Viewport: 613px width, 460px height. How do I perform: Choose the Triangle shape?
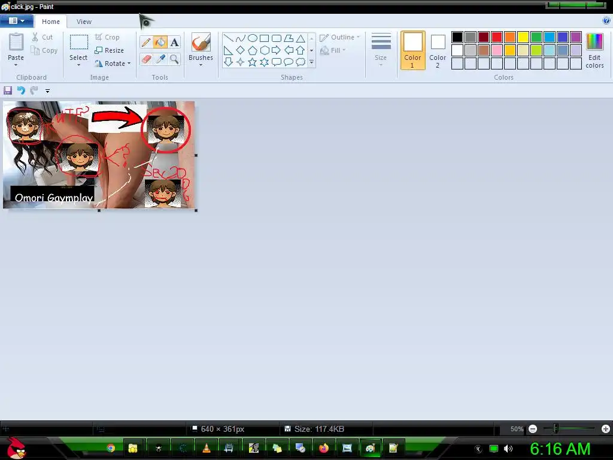tap(301, 38)
